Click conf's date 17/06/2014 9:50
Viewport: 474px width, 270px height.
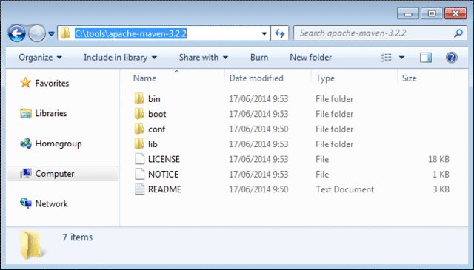click(x=258, y=129)
